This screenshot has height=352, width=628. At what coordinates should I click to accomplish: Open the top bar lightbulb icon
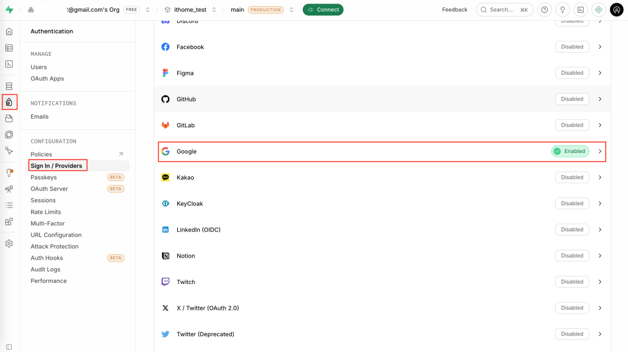point(562,10)
